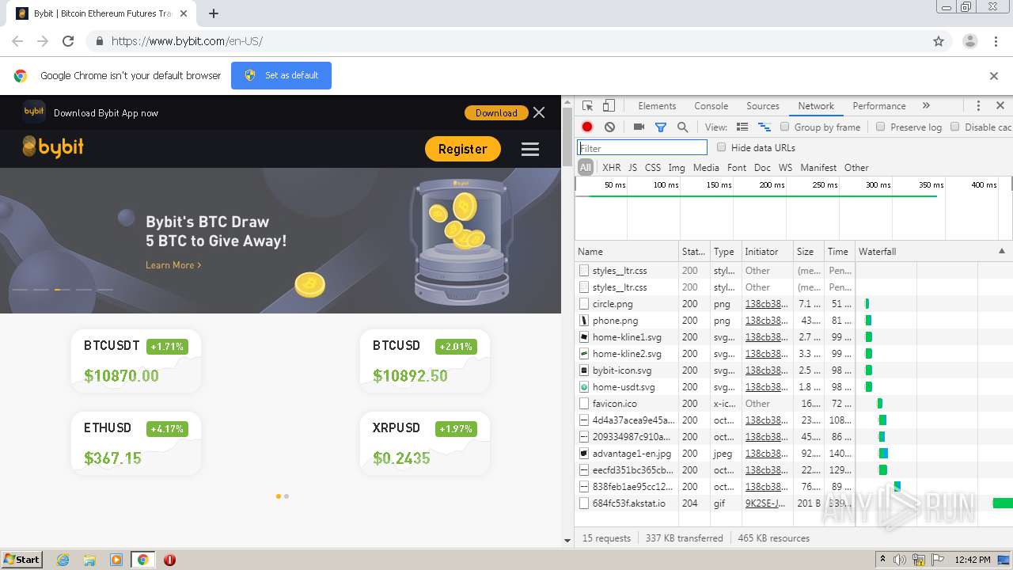The height and width of the screenshot is (570, 1013).
Task: Open the BTCUSDT price card
Action: 136,361
